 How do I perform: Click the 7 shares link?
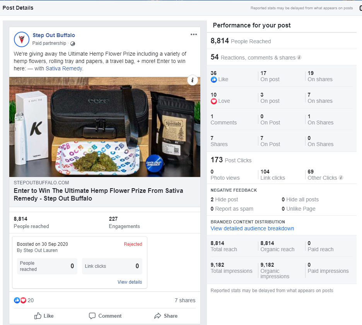[x=185, y=300]
